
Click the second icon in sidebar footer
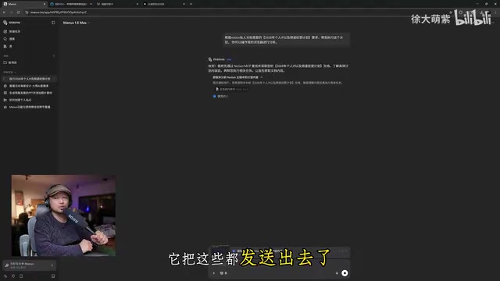[13, 276]
